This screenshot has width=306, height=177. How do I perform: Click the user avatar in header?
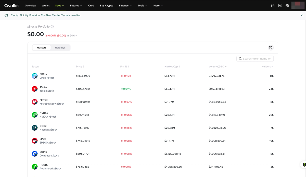297,5
